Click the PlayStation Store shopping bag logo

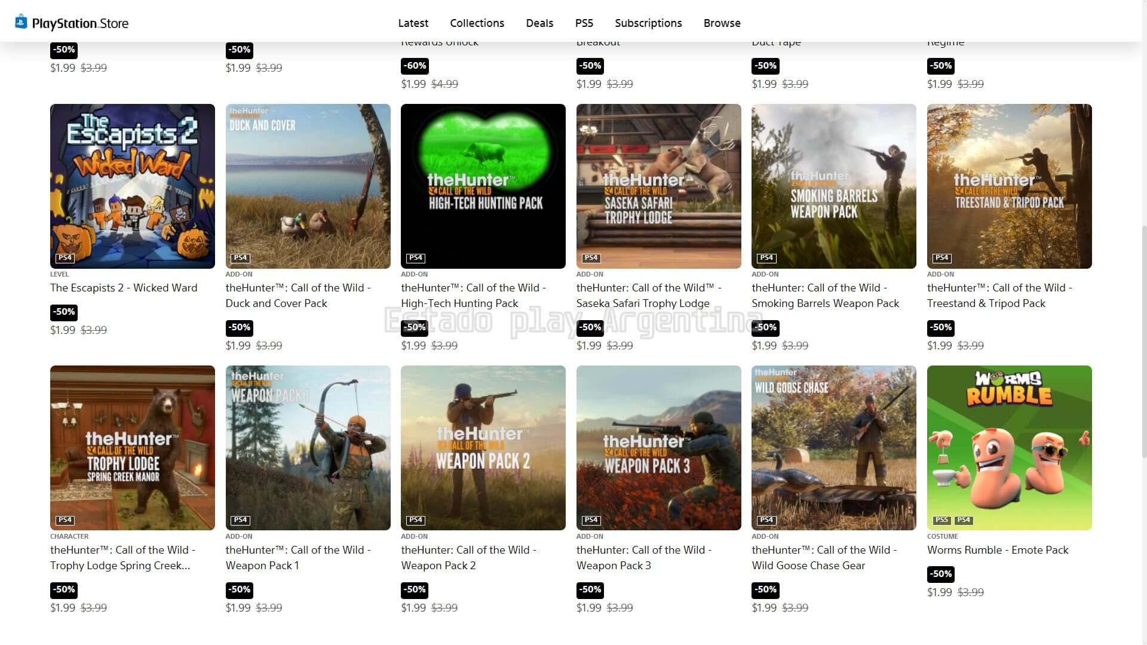(x=21, y=22)
